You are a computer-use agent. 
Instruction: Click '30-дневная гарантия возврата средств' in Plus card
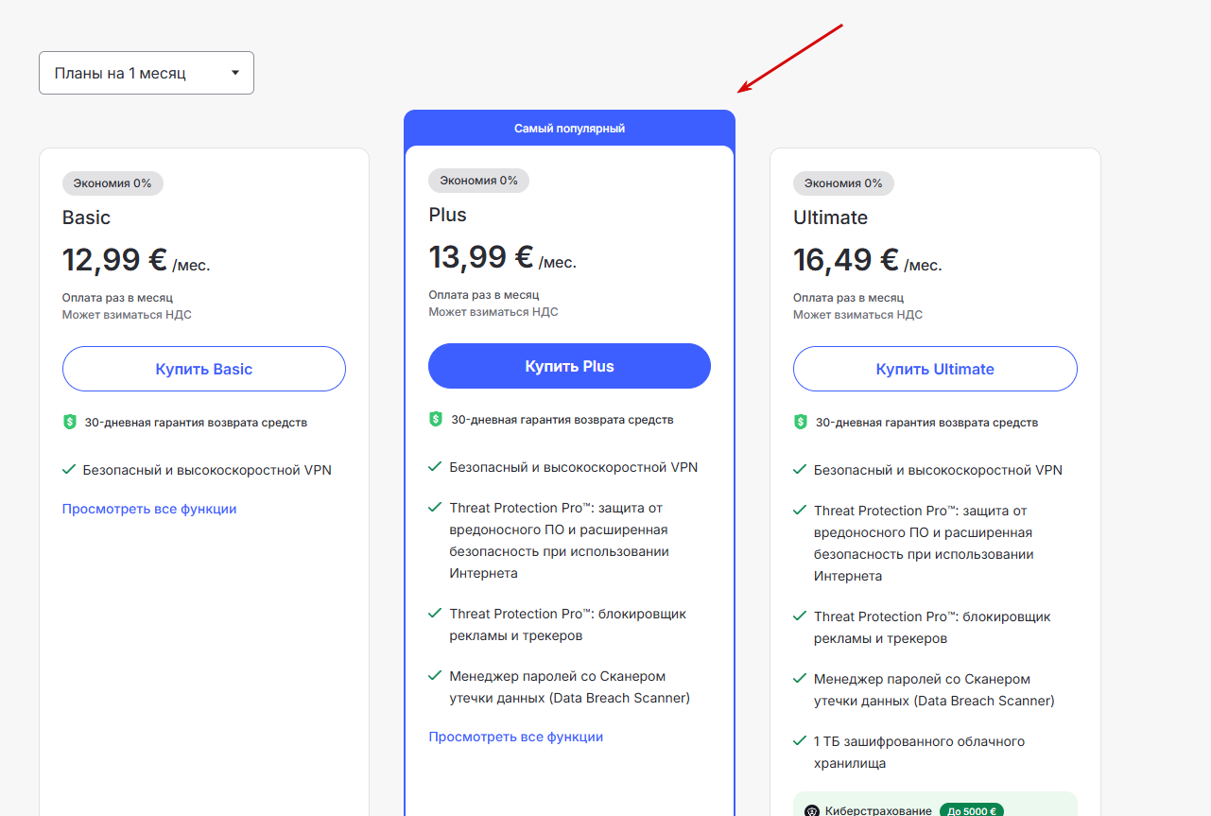562,420
